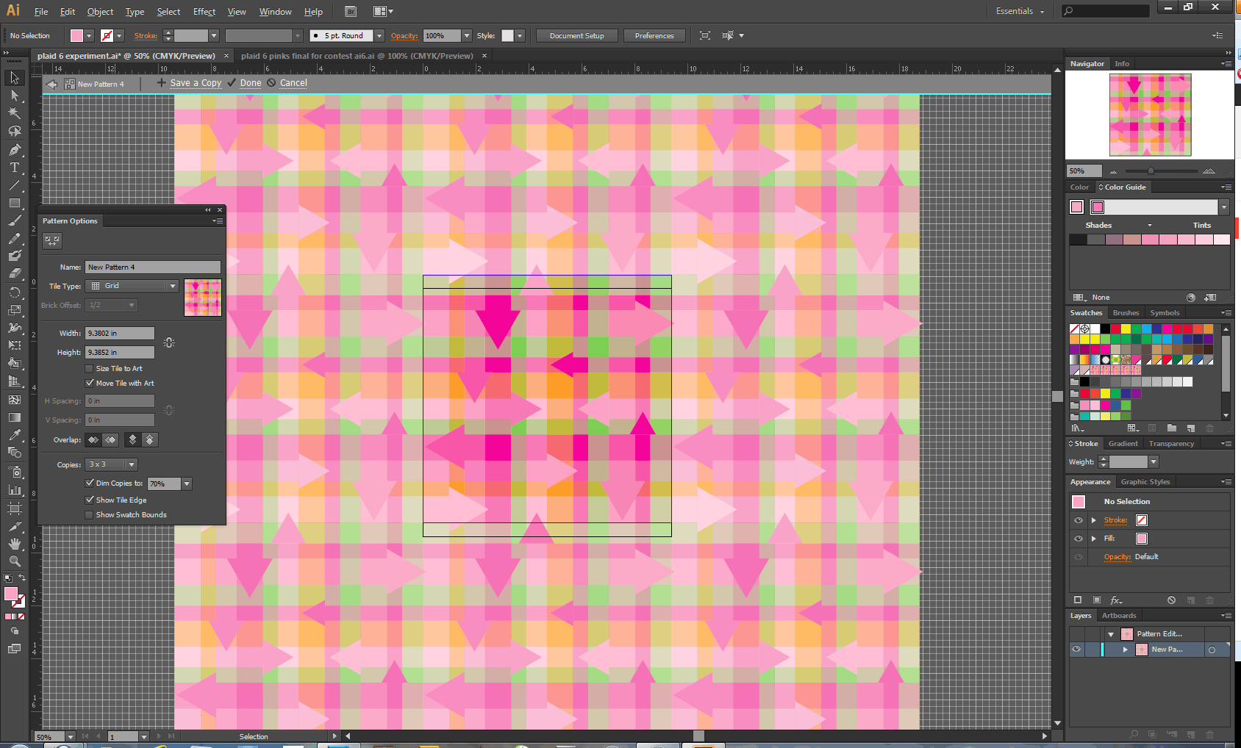Select the Hand tool
1241x748 pixels.
[x=14, y=544]
